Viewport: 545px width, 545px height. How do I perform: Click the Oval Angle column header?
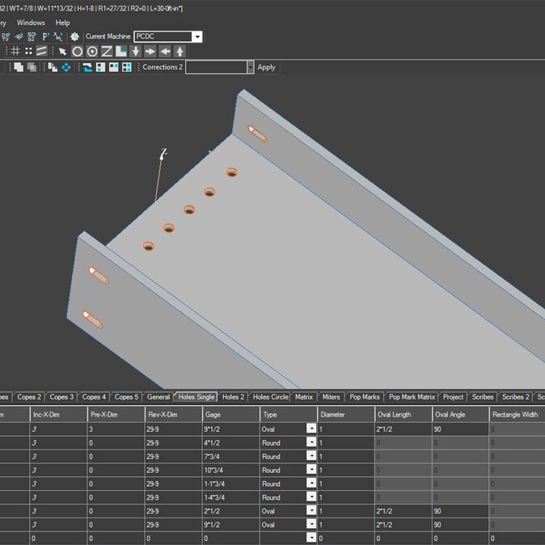[x=461, y=414]
